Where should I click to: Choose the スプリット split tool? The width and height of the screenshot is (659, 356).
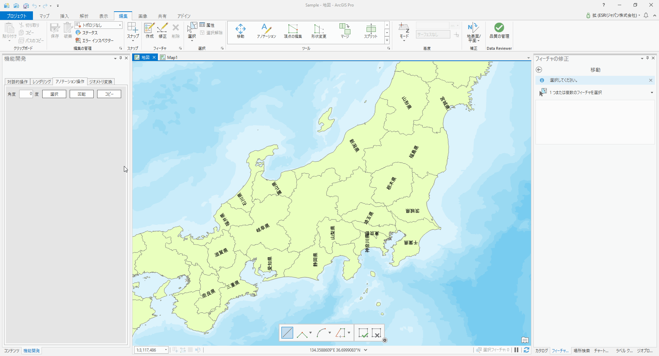(x=371, y=31)
